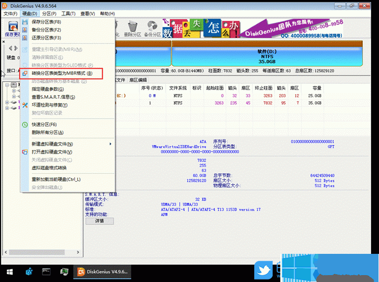Click the 起始柱面 column header
This screenshot has height=282, width=379.
click(x=215, y=88)
